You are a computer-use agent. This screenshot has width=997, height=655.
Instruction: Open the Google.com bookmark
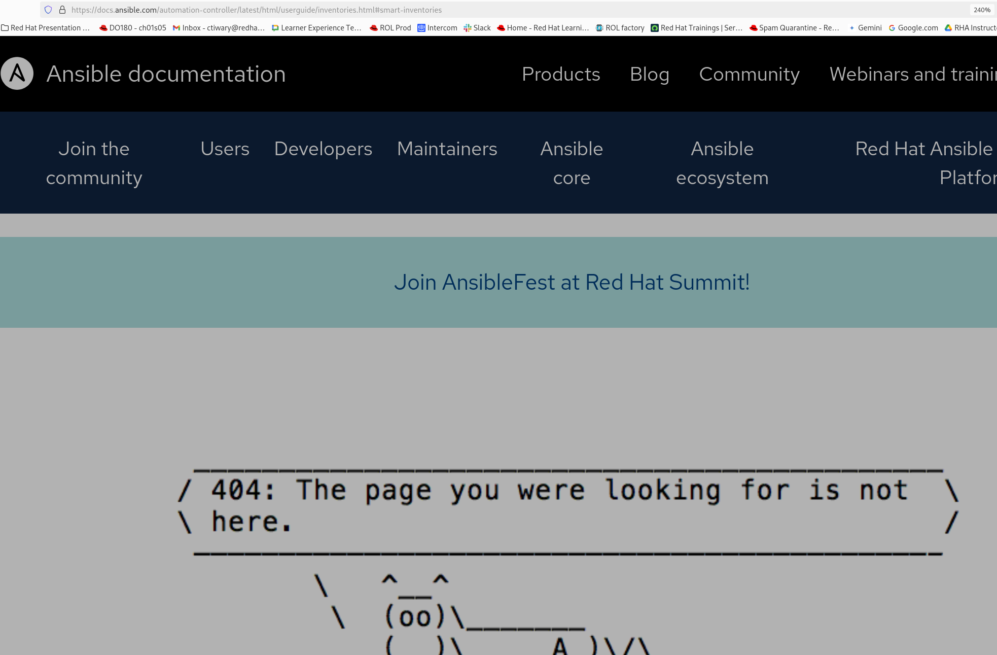tap(913, 28)
